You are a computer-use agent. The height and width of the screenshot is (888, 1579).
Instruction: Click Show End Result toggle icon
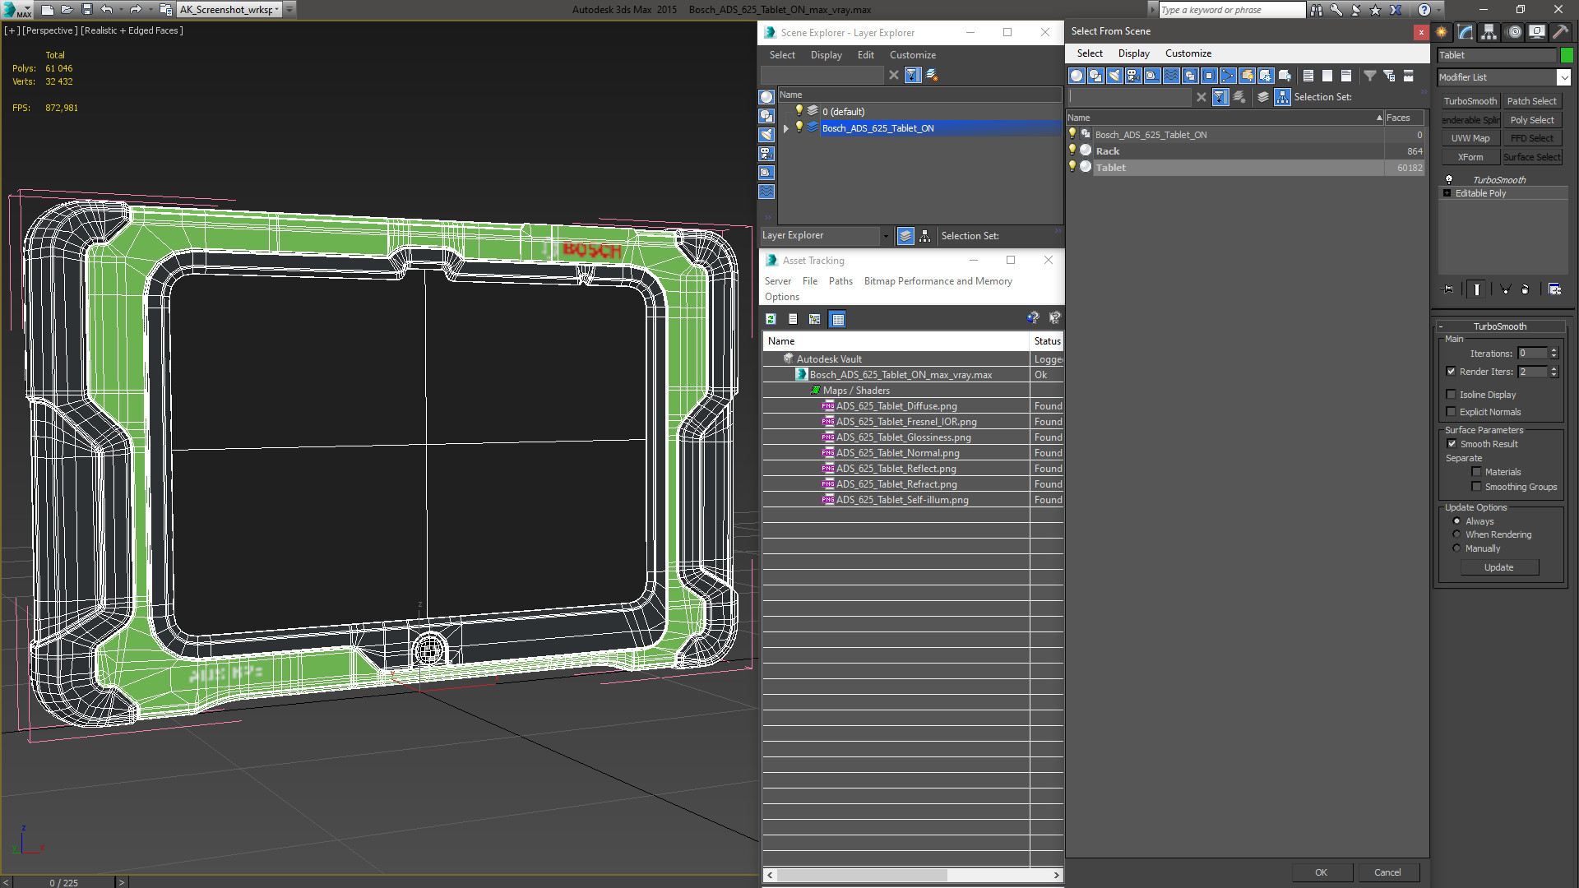tap(1477, 289)
